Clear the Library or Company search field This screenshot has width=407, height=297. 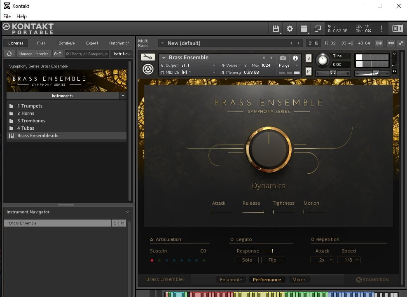pyautogui.click(x=106, y=54)
